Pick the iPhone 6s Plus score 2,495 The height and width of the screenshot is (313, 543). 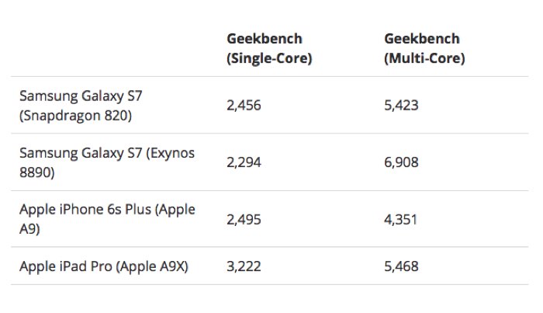244,219
